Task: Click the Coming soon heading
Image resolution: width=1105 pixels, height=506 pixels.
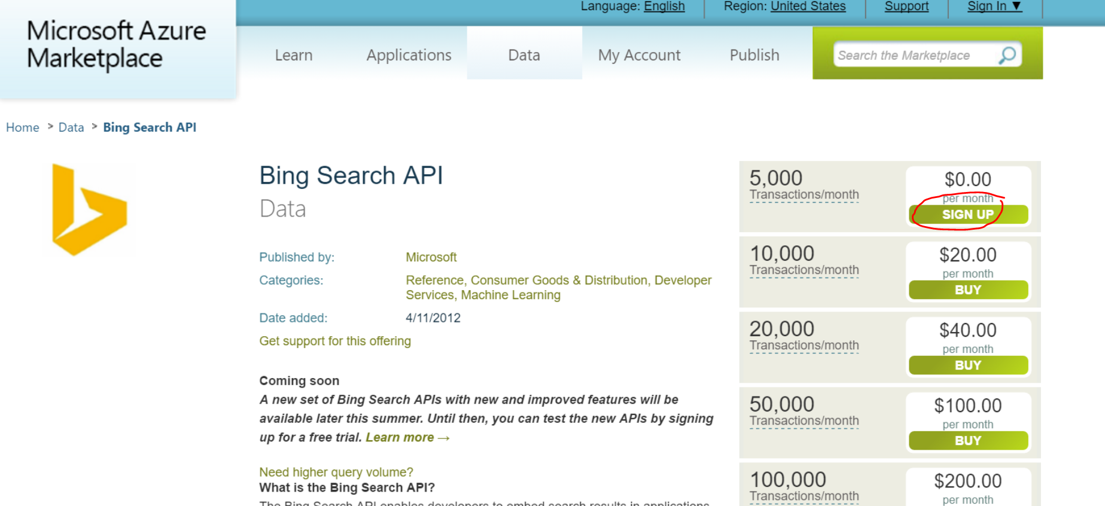Action: coord(299,381)
